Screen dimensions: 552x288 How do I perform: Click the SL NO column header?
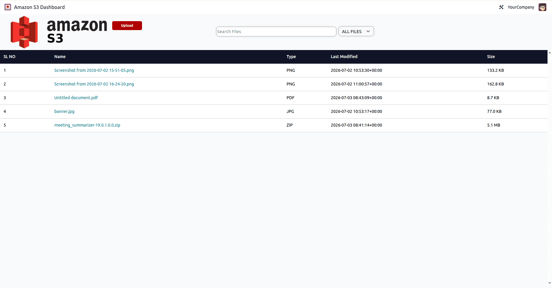click(x=10, y=57)
